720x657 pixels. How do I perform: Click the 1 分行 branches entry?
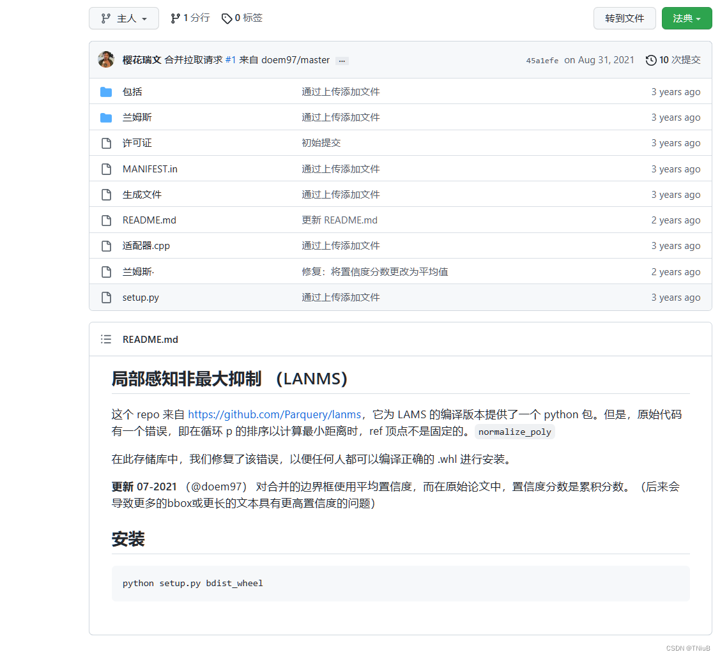point(190,18)
